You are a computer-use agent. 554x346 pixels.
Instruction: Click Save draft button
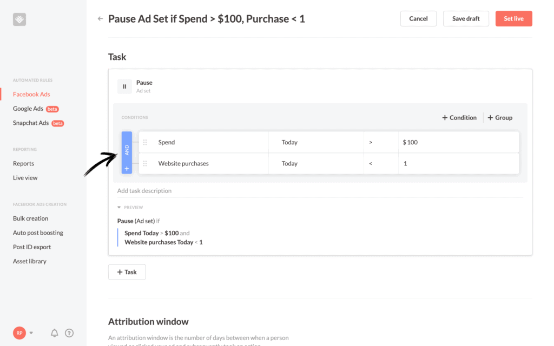[466, 19]
